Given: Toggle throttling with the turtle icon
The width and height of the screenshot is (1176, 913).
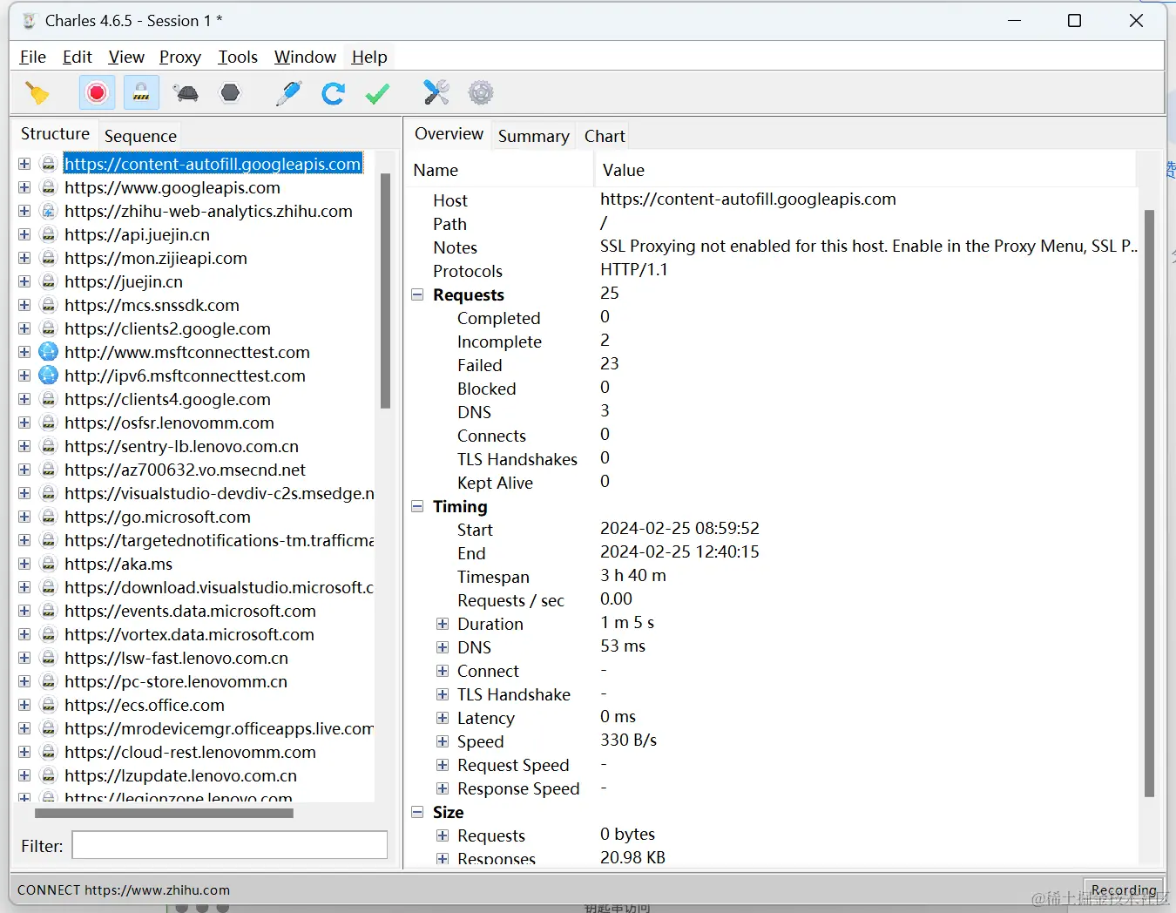Looking at the screenshot, I should [186, 92].
